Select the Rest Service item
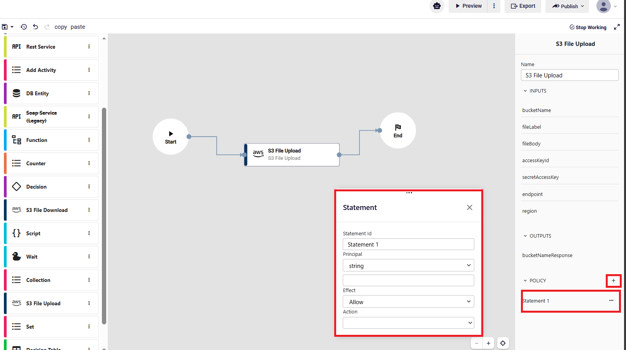 [51, 47]
